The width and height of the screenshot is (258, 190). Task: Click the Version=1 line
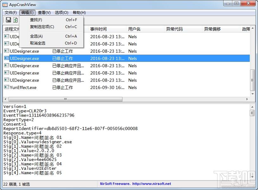click(x=15, y=106)
